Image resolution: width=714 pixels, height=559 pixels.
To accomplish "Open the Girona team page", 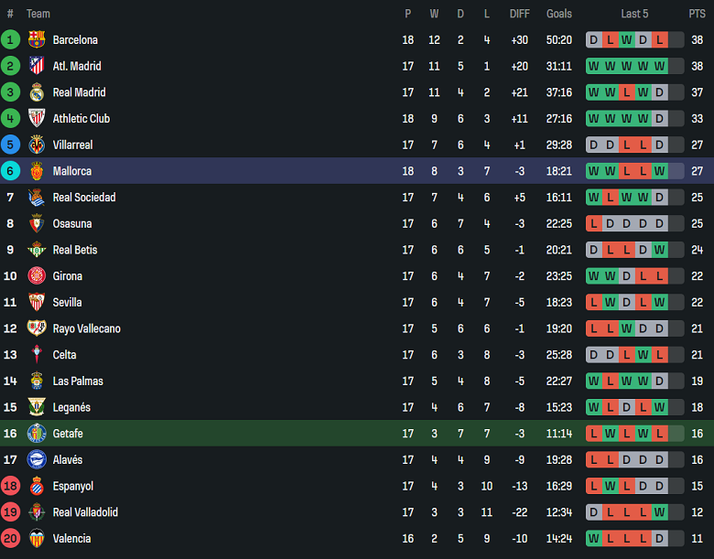I will (x=68, y=276).
